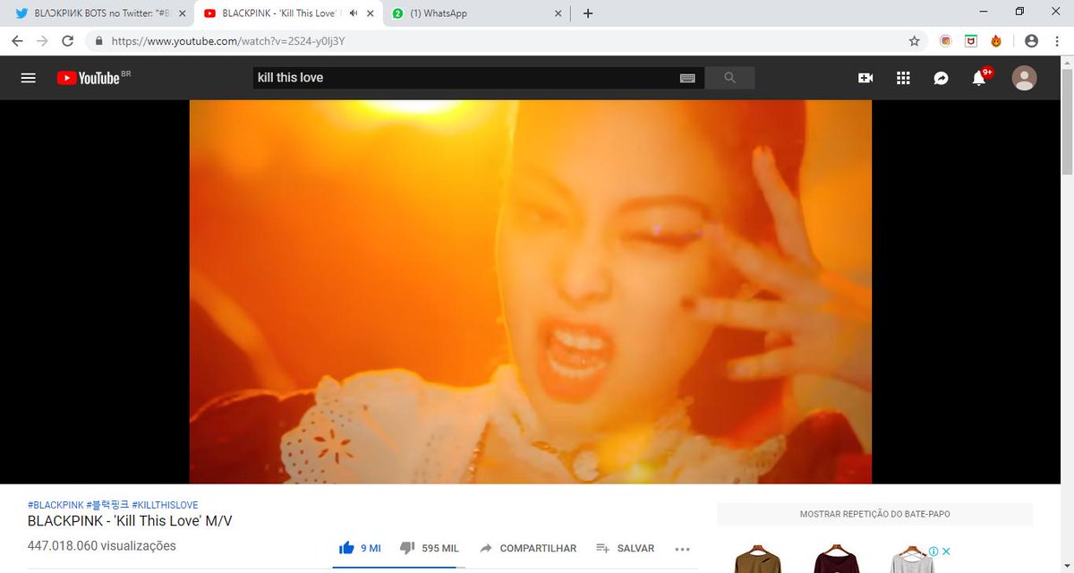This screenshot has width=1074, height=573.
Task: Click COMPARTILHAR to share the video
Action: pyautogui.click(x=528, y=548)
